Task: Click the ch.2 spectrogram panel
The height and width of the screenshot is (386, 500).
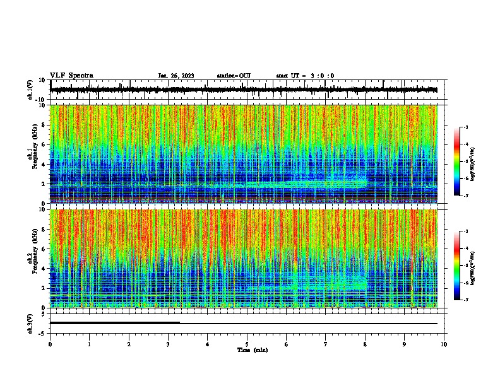Action: (244, 259)
